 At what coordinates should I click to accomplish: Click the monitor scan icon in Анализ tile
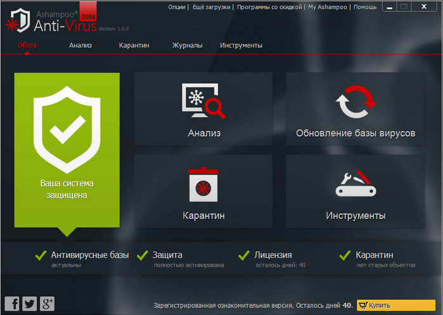tap(203, 101)
